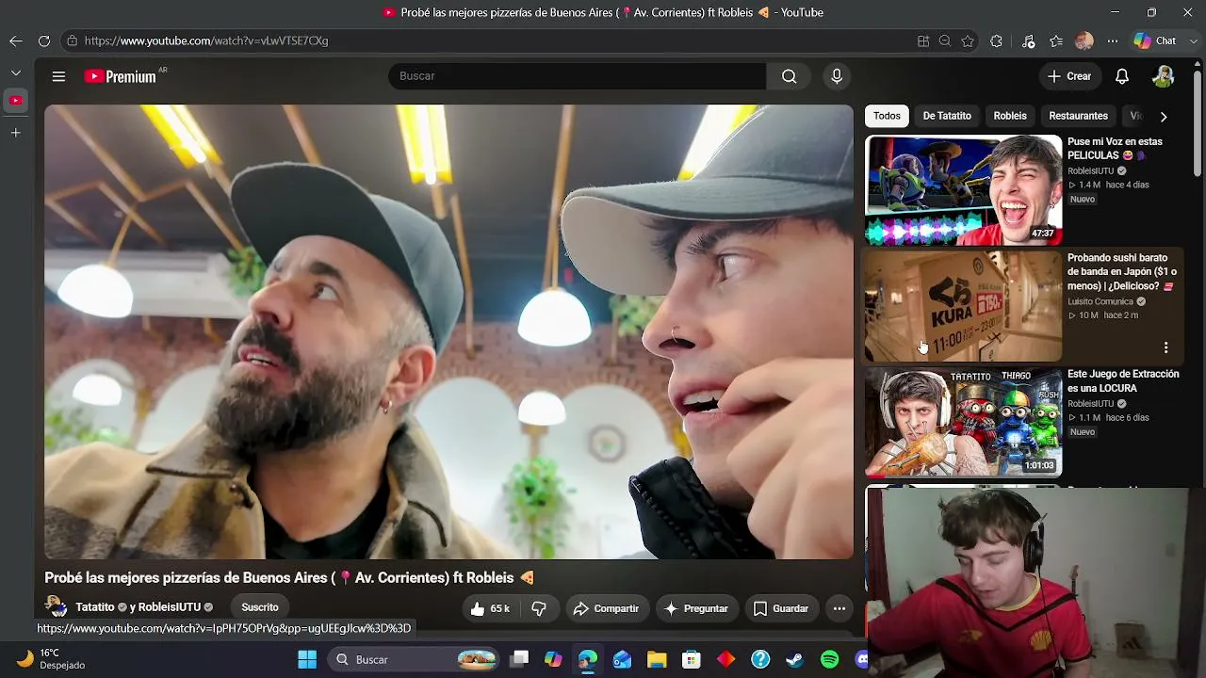The width and height of the screenshot is (1206, 678).
Task: Open the apps grid icon in address bar
Action: pyautogui.click(x=923, y=40)
